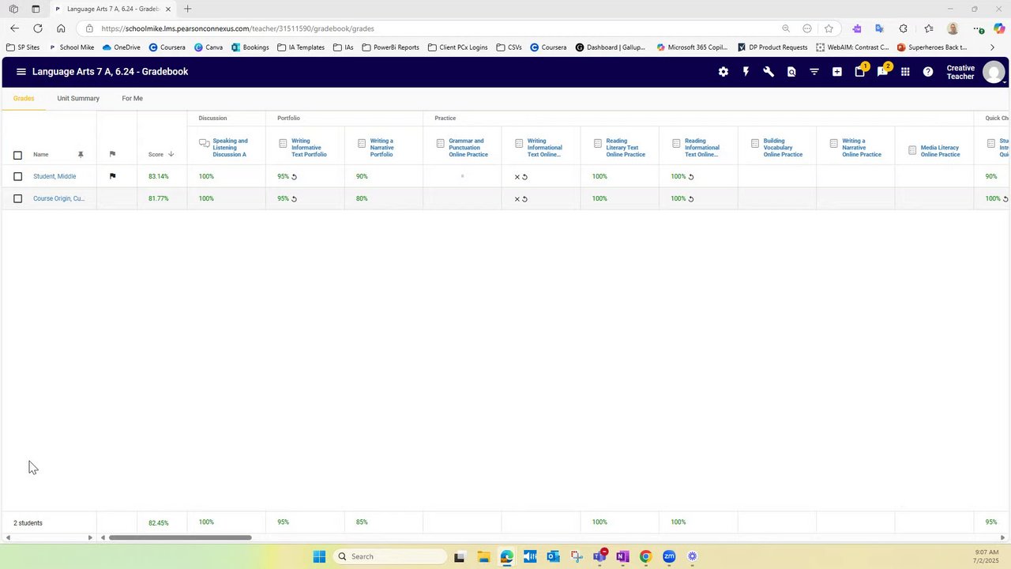Open Windows Start menu

319,556
